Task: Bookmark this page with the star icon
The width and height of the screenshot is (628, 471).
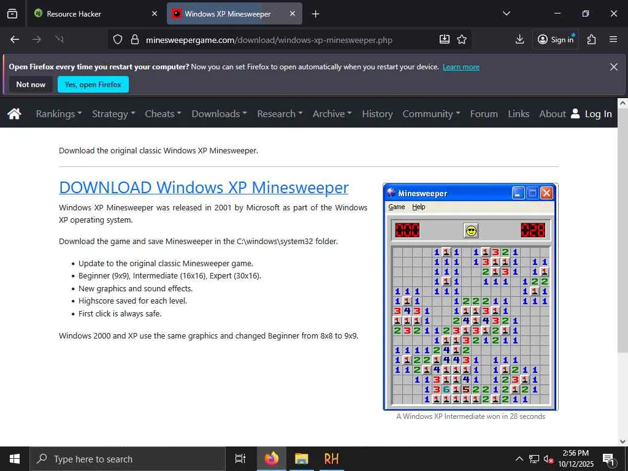Action: pos(462,39)
